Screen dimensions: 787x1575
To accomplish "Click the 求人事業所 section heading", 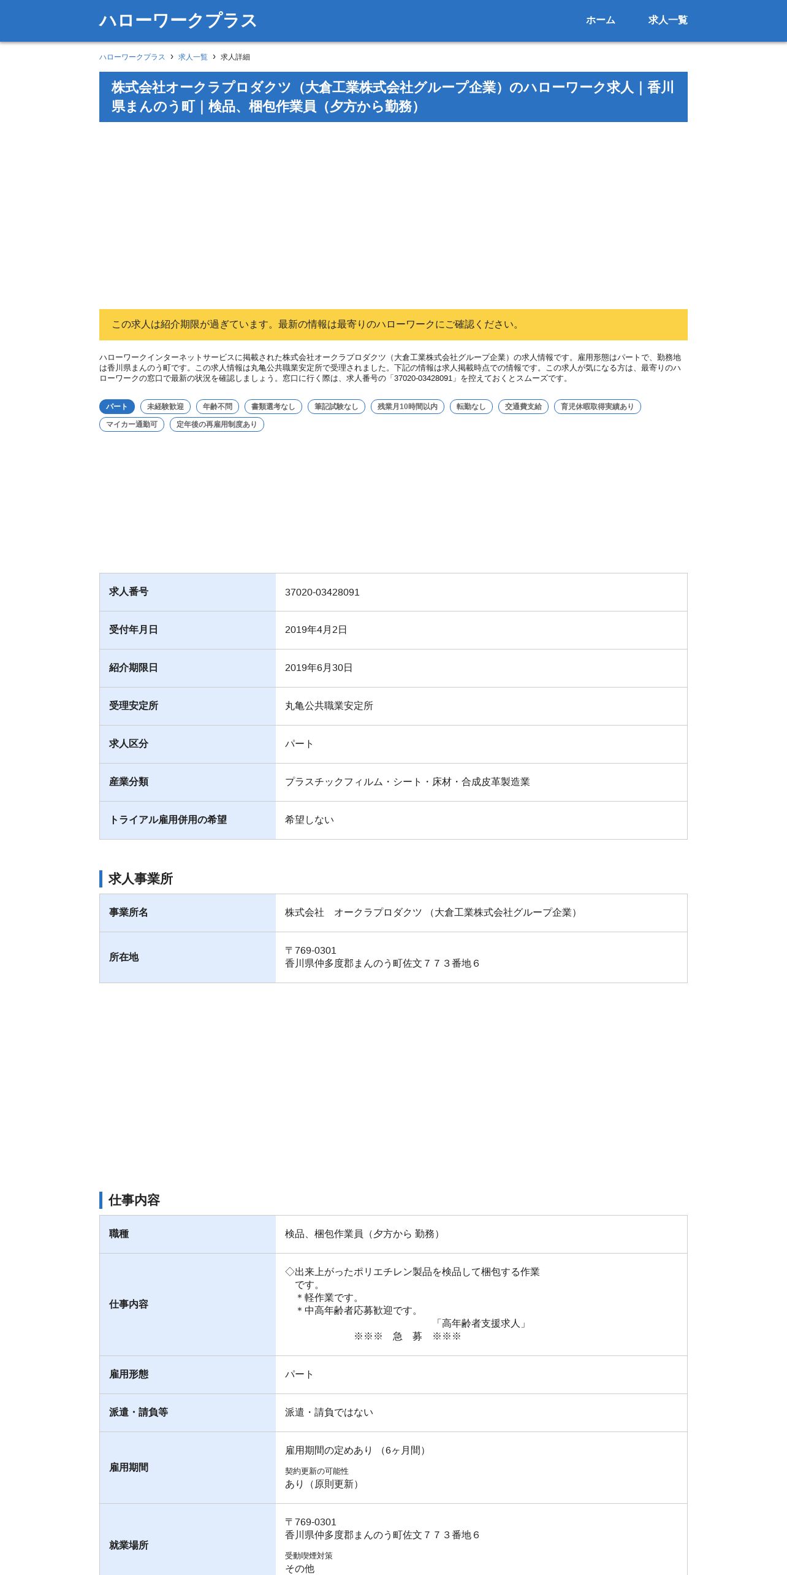I will [141, 879].
